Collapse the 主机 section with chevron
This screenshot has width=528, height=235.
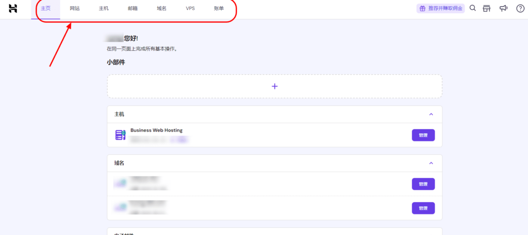click(x=431, y=114)
